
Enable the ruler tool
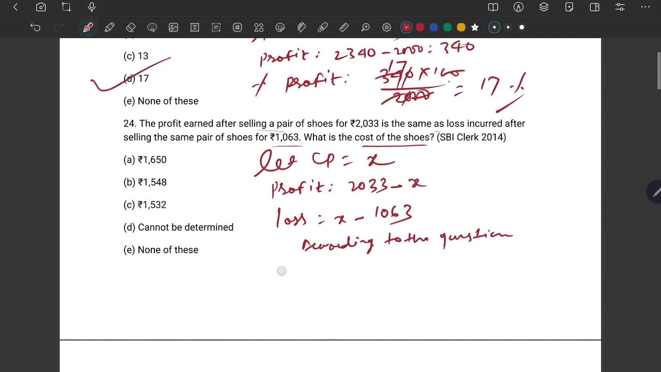[x=344, y=27]
